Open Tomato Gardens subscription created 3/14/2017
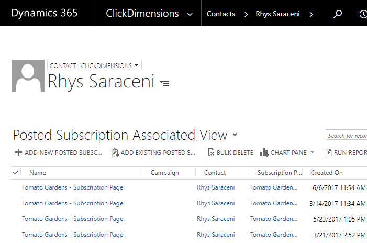Screen dimensions: 367x243 pos(73,203)
